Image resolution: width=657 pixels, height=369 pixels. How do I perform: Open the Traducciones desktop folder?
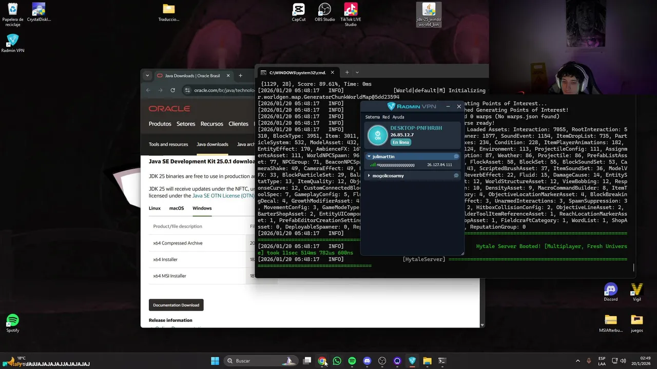coord(169,12)
